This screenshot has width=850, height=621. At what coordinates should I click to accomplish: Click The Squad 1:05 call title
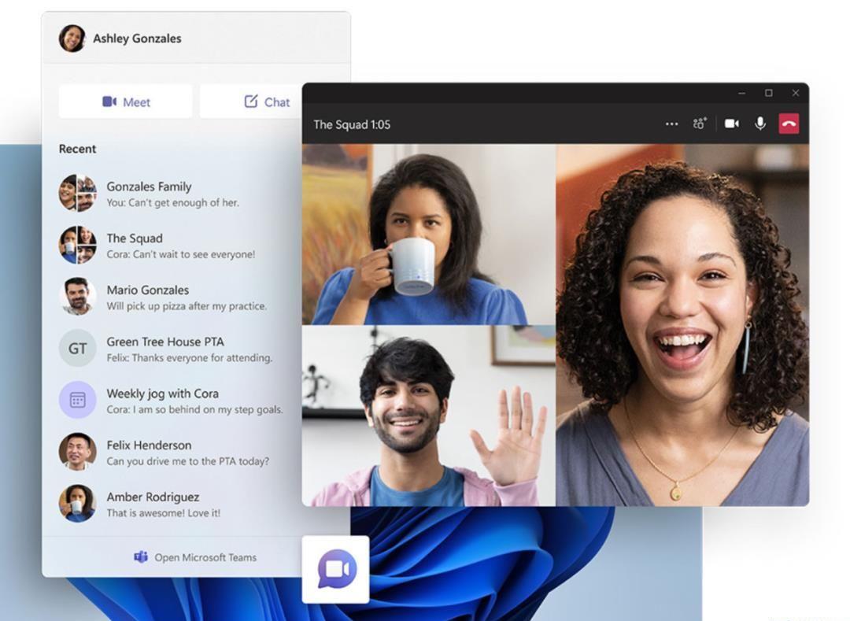point(352,124)
